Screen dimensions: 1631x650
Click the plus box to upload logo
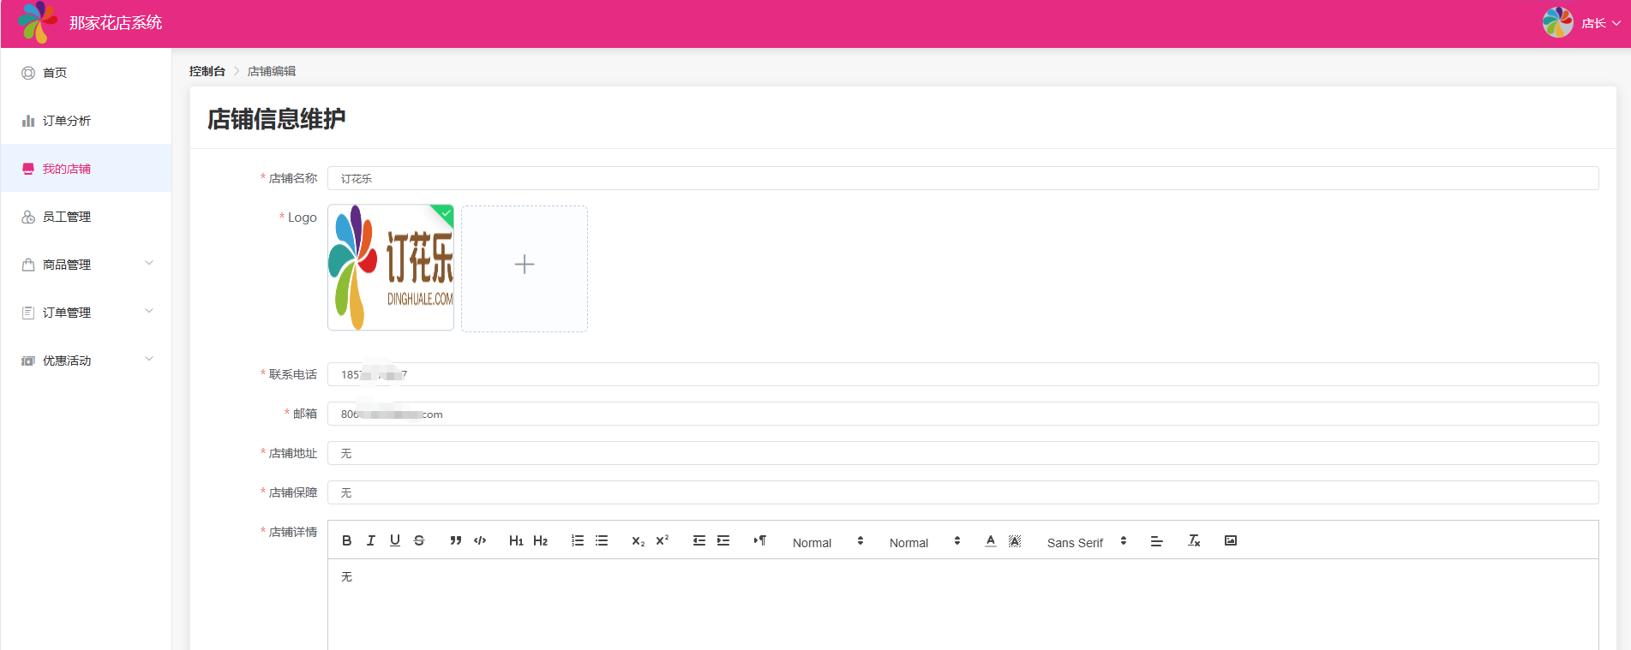tap(525, 268)
